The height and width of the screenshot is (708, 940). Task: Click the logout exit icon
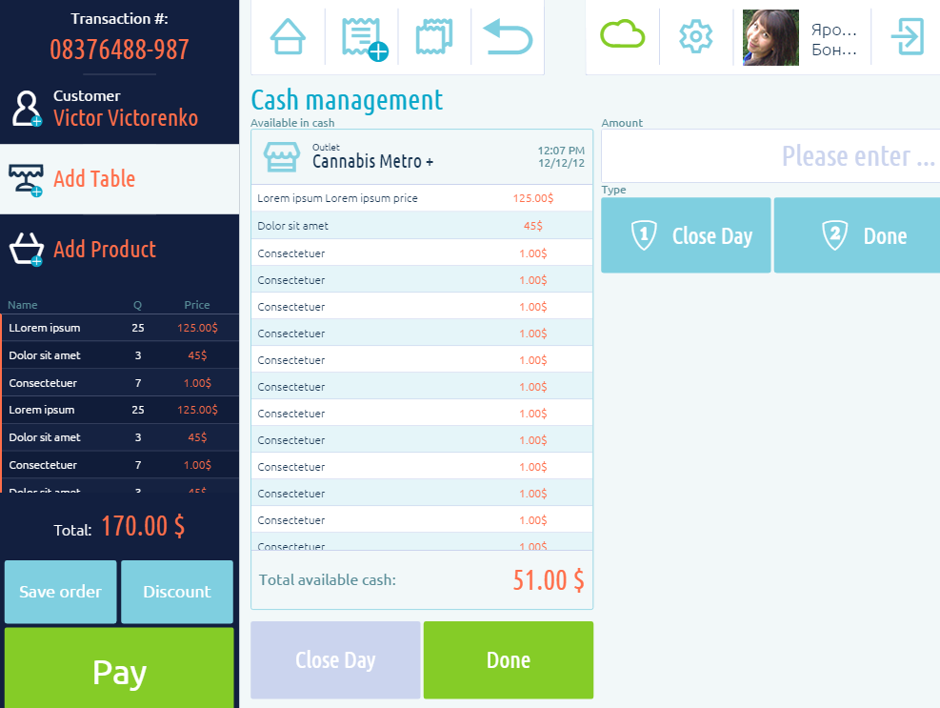[x=906, y=37]
